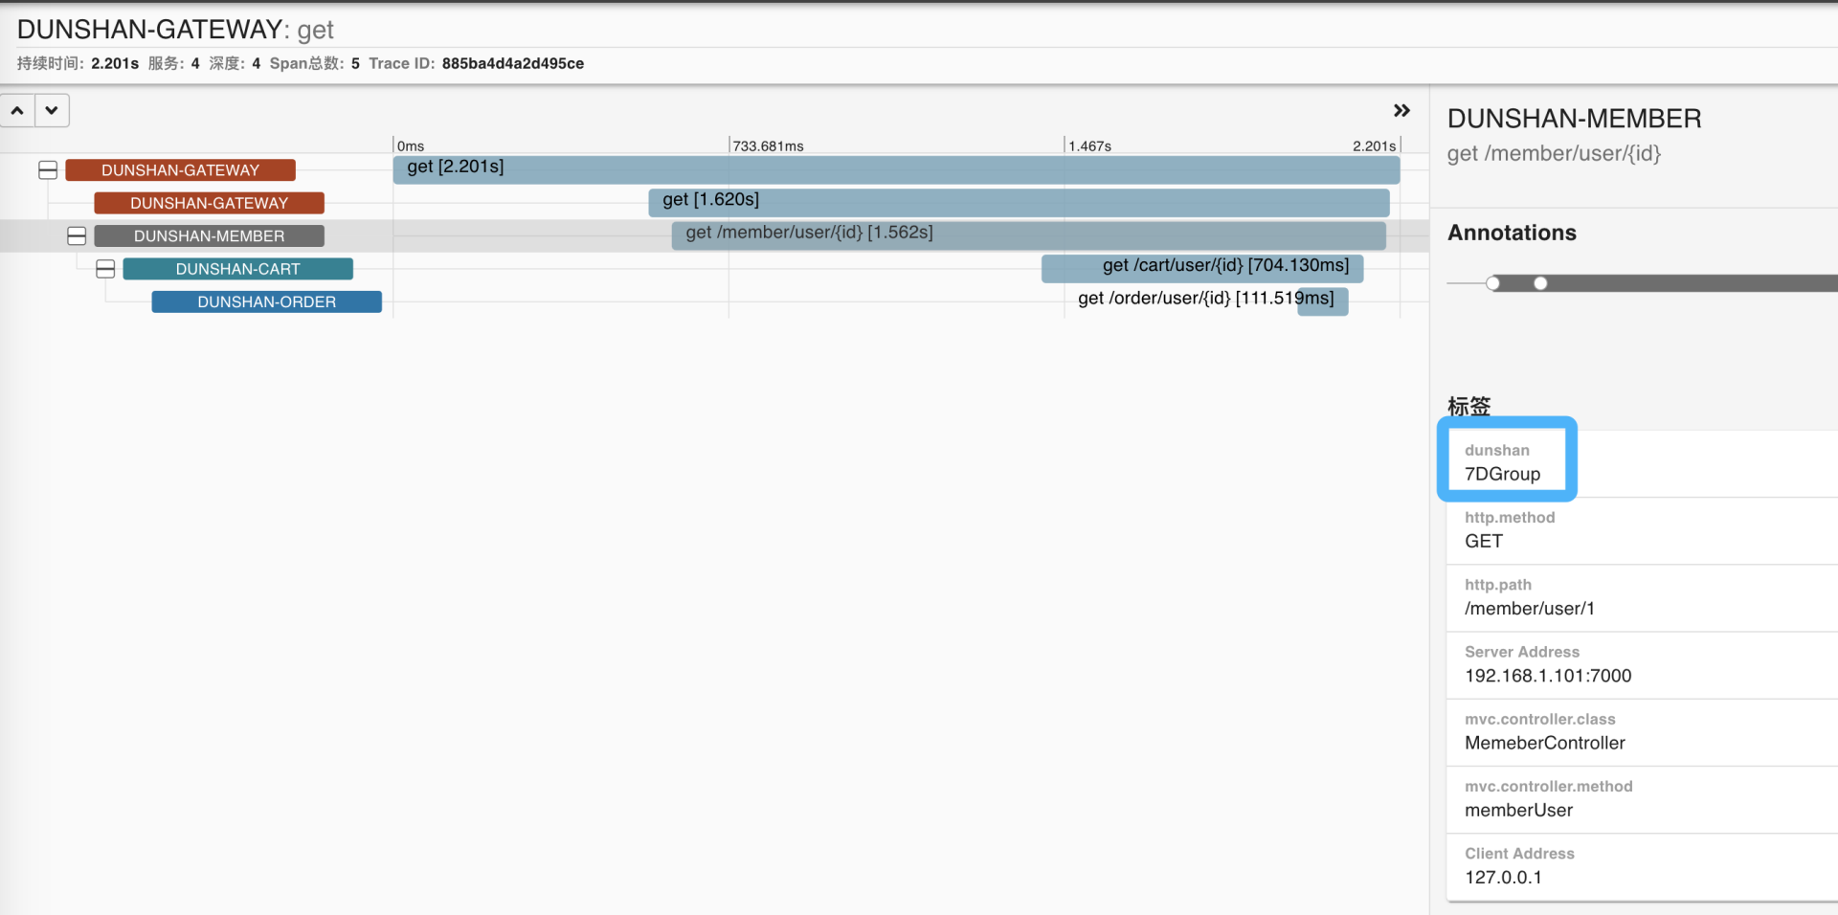Viewport: 1838px width, 915px height.
Task: Click the DUNSHAN-MEMBER detail panel title
Action: (x=1574, y=119)
